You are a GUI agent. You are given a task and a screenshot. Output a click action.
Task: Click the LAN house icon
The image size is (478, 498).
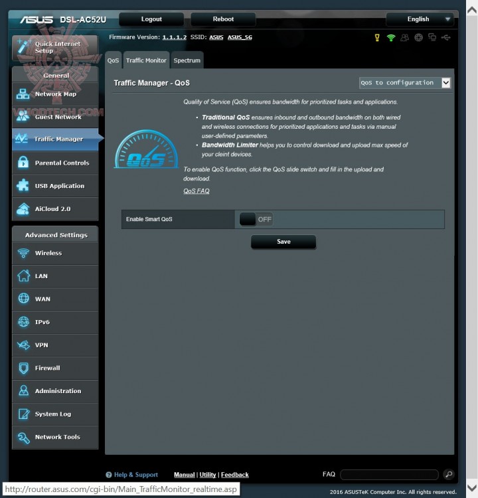click(23, 276)
